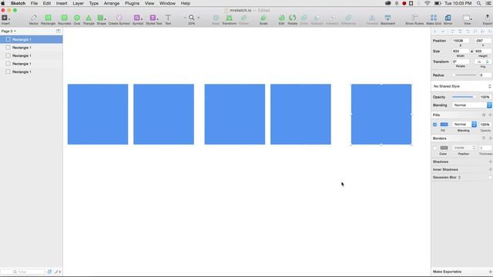The image size is (493, 277).
Task: Click the Flatten tool icon
Action: pos(243,19)
